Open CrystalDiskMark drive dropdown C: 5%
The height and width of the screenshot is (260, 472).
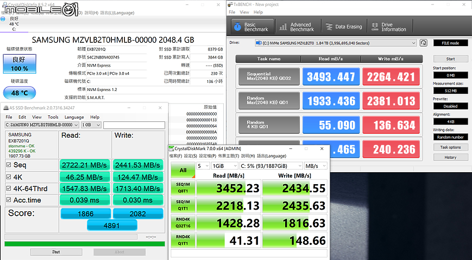click(271, 166)
